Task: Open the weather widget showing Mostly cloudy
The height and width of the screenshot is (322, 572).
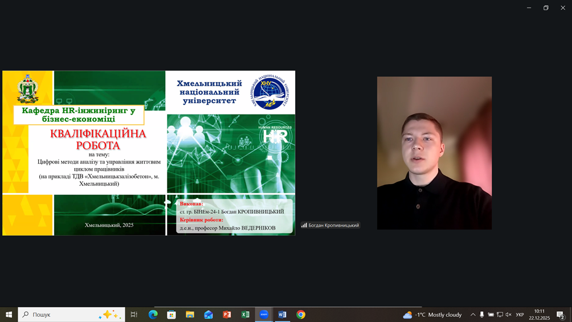Action: click(x=432, y=315)
